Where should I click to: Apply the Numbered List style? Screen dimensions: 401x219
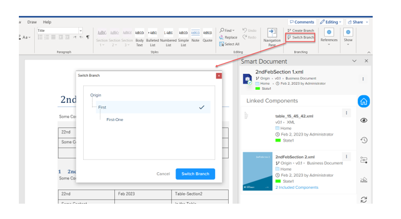[x=168, y=37]
